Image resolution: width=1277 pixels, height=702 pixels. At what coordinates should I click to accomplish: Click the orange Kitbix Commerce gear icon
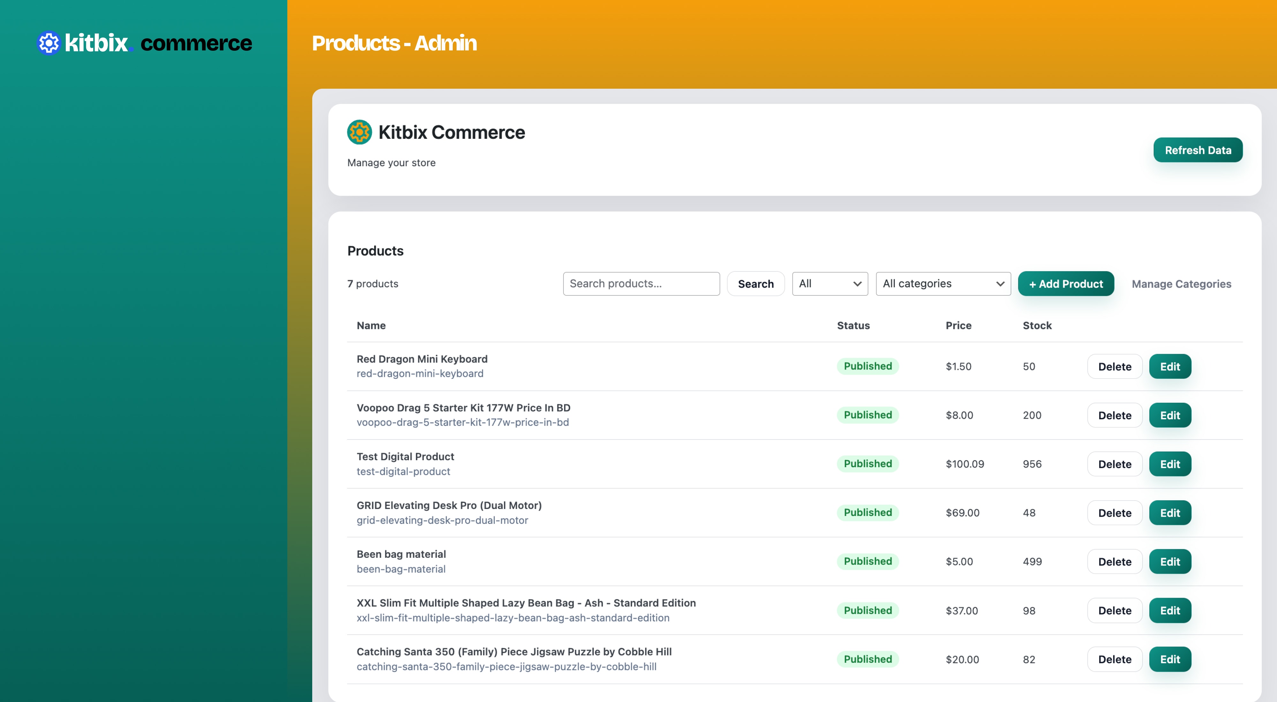point(359,132)
